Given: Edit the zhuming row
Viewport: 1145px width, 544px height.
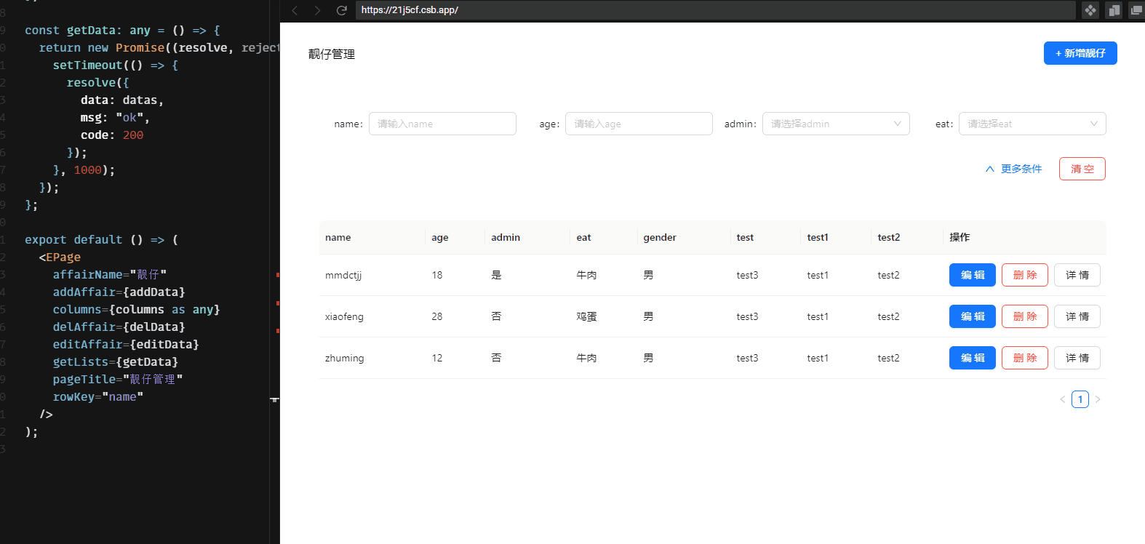Looking at the screenshot, I should coord(973,358).
